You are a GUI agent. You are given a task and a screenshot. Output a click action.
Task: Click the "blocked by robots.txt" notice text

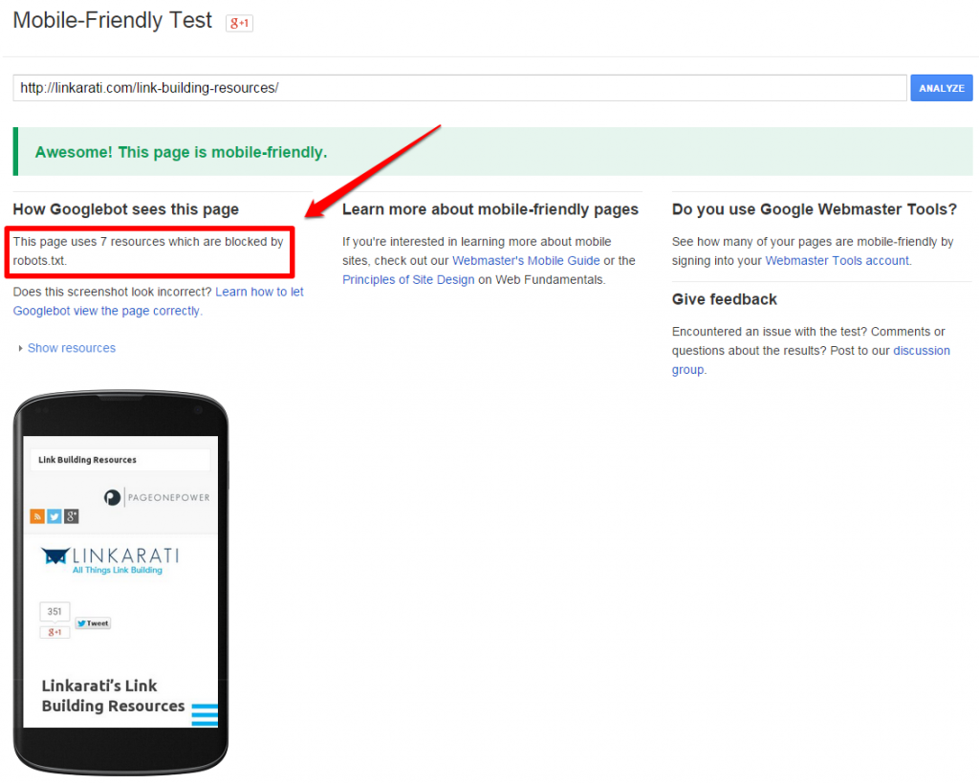tap(148, 250)
